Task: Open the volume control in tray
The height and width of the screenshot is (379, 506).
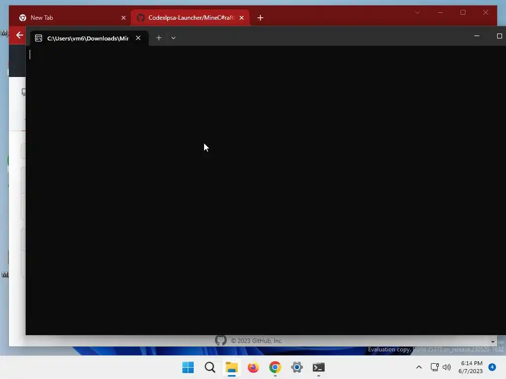Action: (447, 367)
